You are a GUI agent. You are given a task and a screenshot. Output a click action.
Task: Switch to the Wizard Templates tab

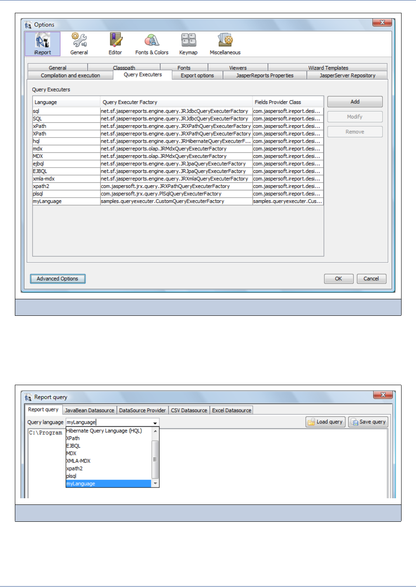(x=328, y=68)
